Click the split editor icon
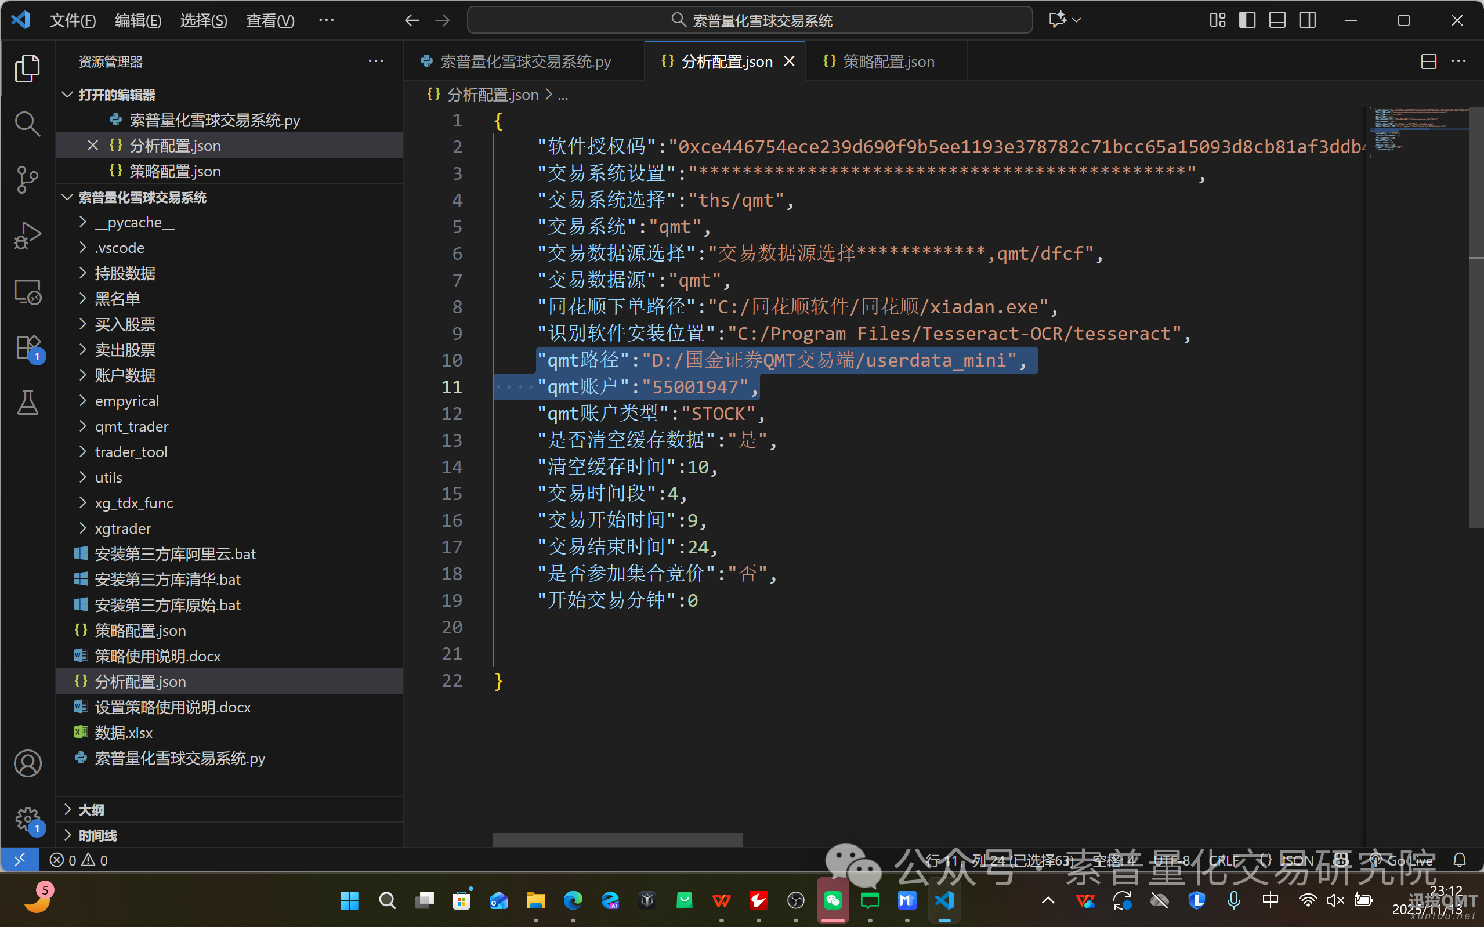 pyautogui.click(x=1428, y=61)
